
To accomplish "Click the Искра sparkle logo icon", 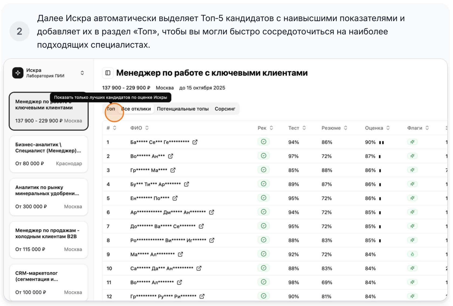I will coord(18,73).
